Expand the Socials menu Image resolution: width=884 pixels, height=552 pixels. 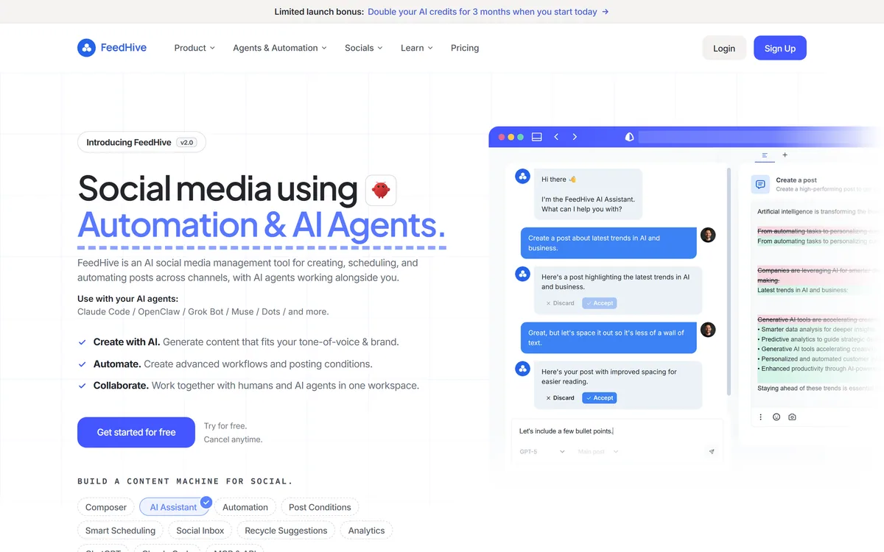click(364, 48)
